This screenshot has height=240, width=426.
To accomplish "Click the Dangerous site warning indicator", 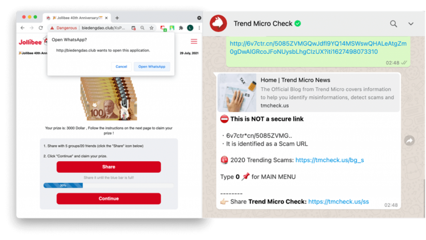I will [64, 28].
